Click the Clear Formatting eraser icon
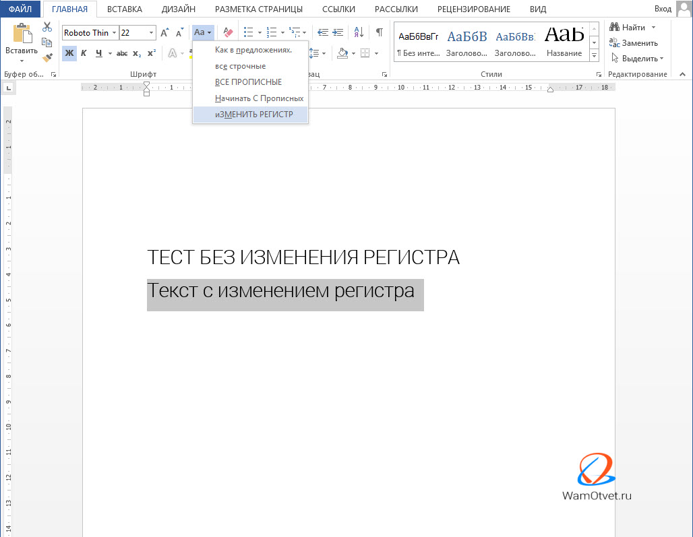Screen dimensions: 693x537 [x=228, y=32]
